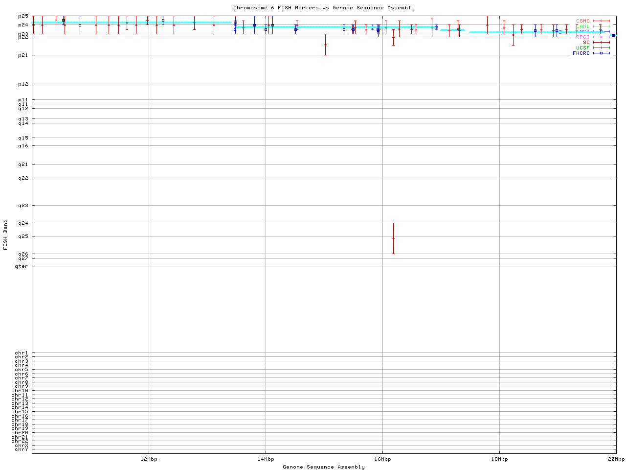Click the UCSF green legend marker
Viewport: 626px width, 470px height.
click(601, 48)
